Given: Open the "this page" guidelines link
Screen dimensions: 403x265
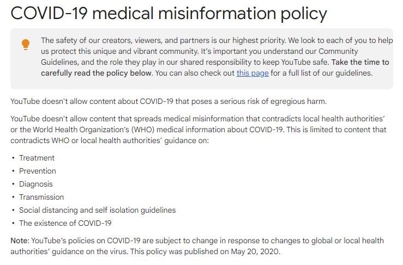Looking at the screenshot, I should pos(252,73).
